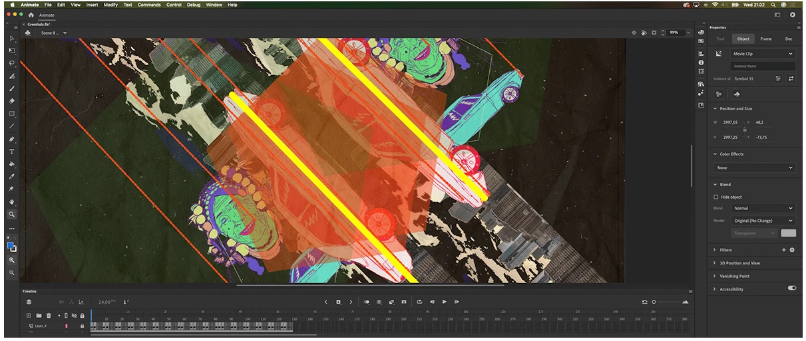Viewport: 806px width, 341px height.
Task: Select Layer_4 in the Timeline
Action: point(41,326)
